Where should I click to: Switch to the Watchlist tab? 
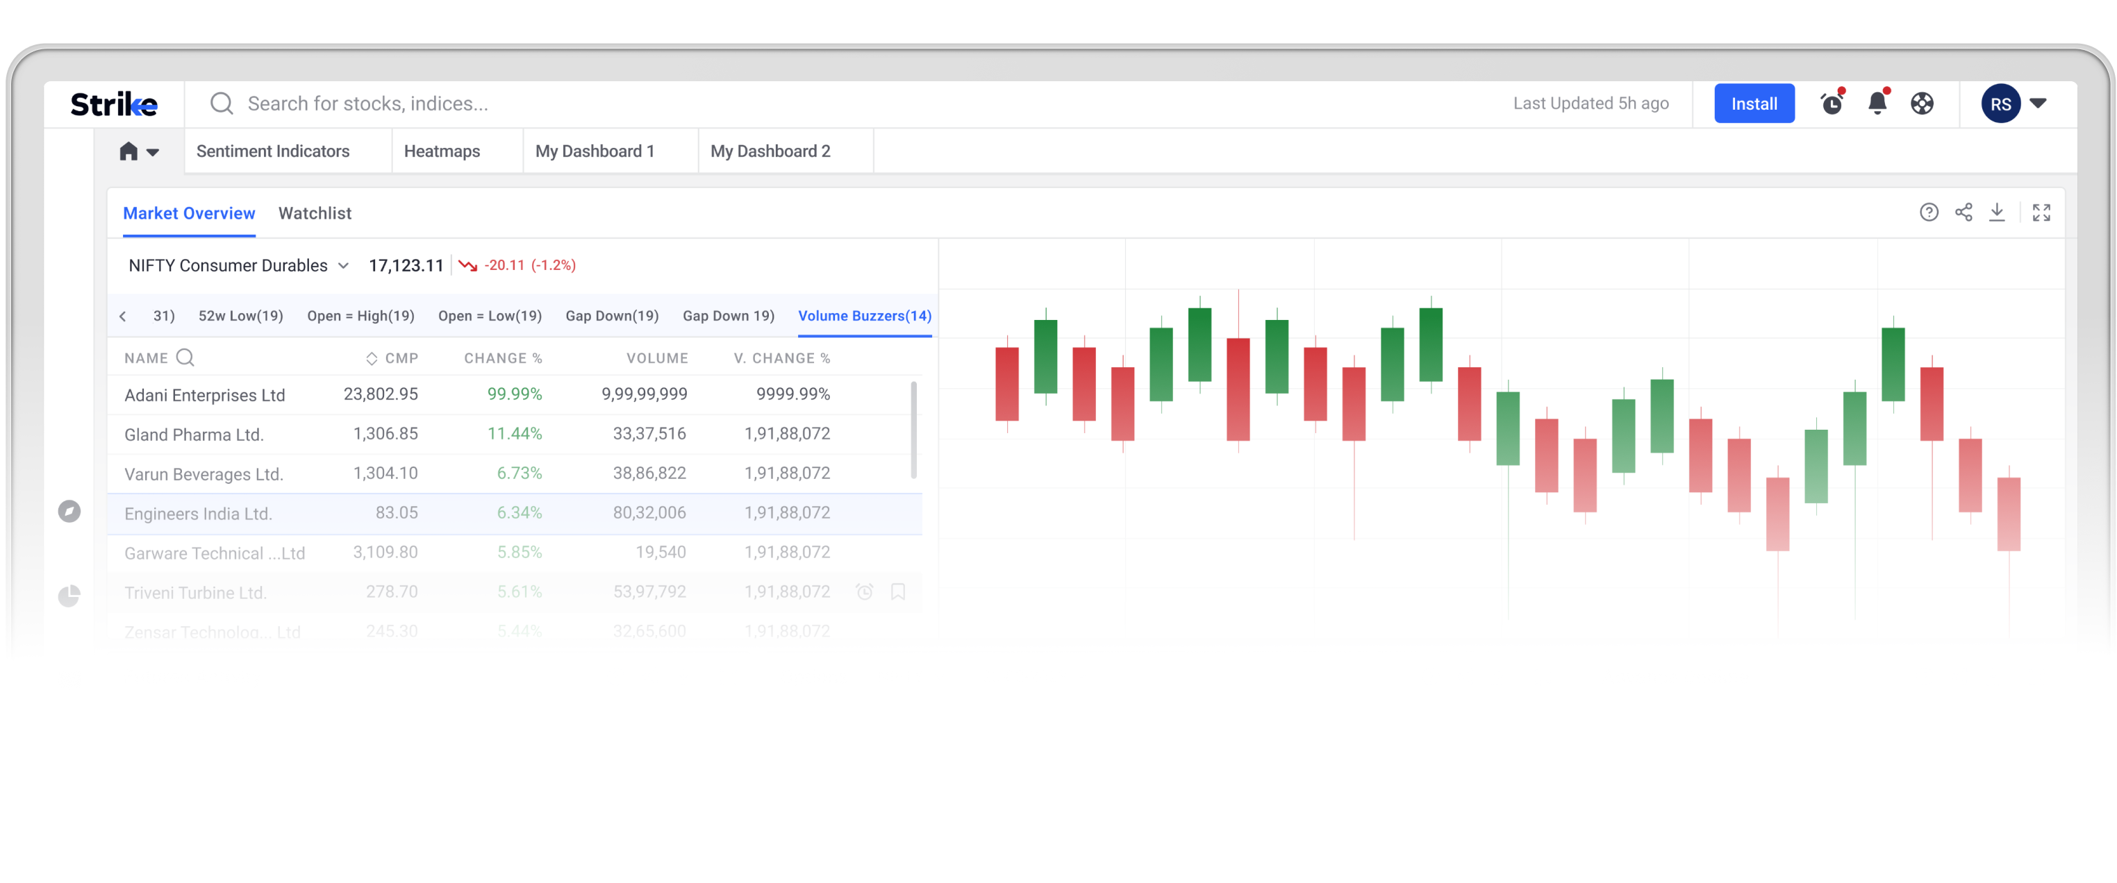pos(313,212)
